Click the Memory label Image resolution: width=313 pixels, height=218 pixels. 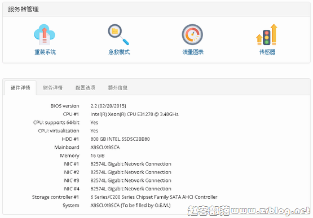69,156
